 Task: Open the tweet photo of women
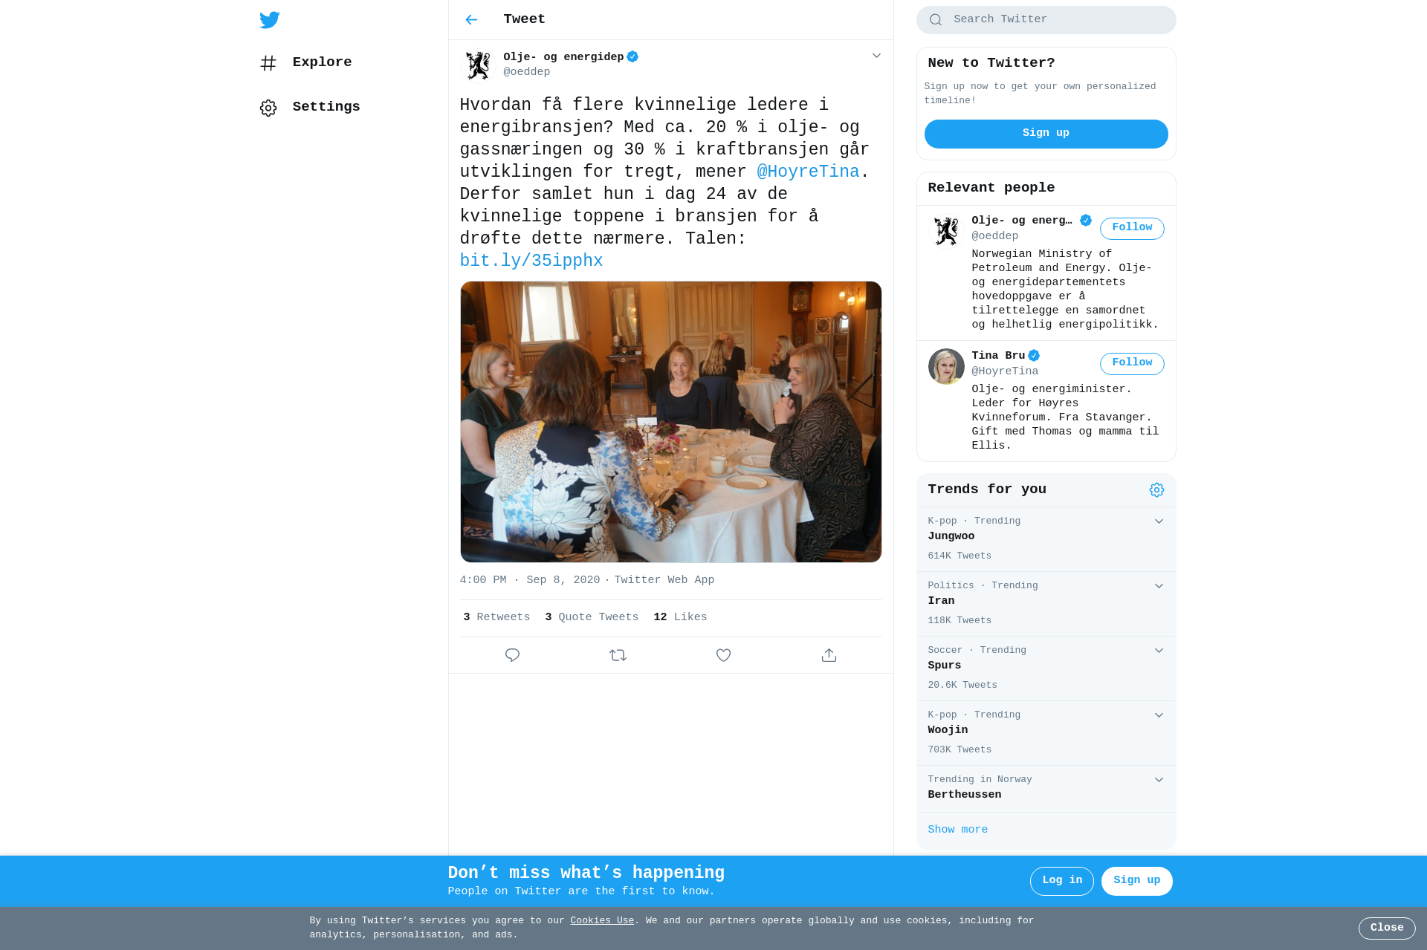click(x=670, y=421)
